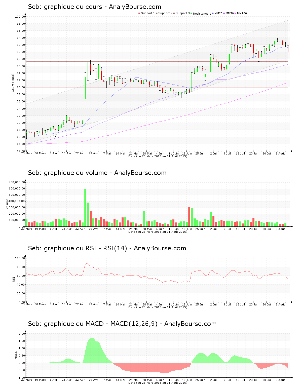This screenshot has height=390, width=302.
Task: Click '7 Mai' on the MACD chart date axis
Action: tap(107, 380)
